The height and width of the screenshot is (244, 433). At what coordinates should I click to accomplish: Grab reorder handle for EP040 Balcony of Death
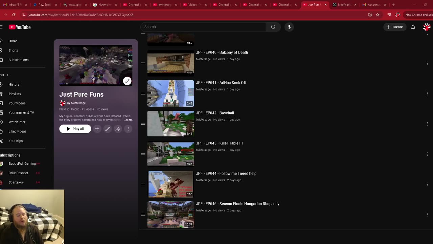click(x=143, y=63)
